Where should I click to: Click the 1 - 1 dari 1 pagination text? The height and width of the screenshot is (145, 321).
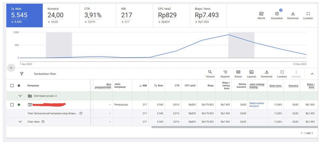tap(307, 133)
